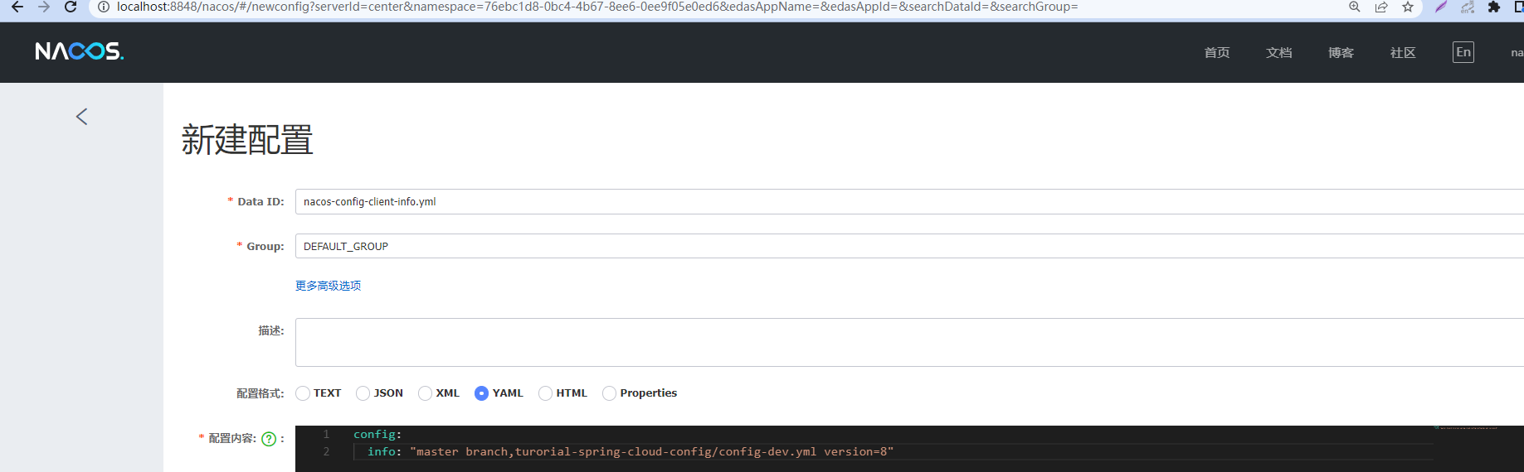Select the TEXT format radio button
The width and height of the screenshot is (1524, 472).
coord(303,393)
